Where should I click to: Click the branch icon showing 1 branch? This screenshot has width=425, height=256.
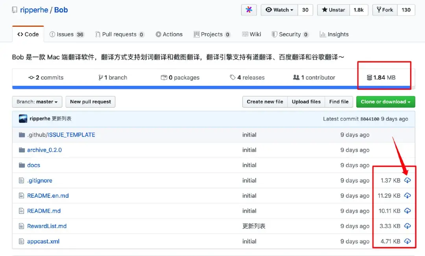click(100, 78)
